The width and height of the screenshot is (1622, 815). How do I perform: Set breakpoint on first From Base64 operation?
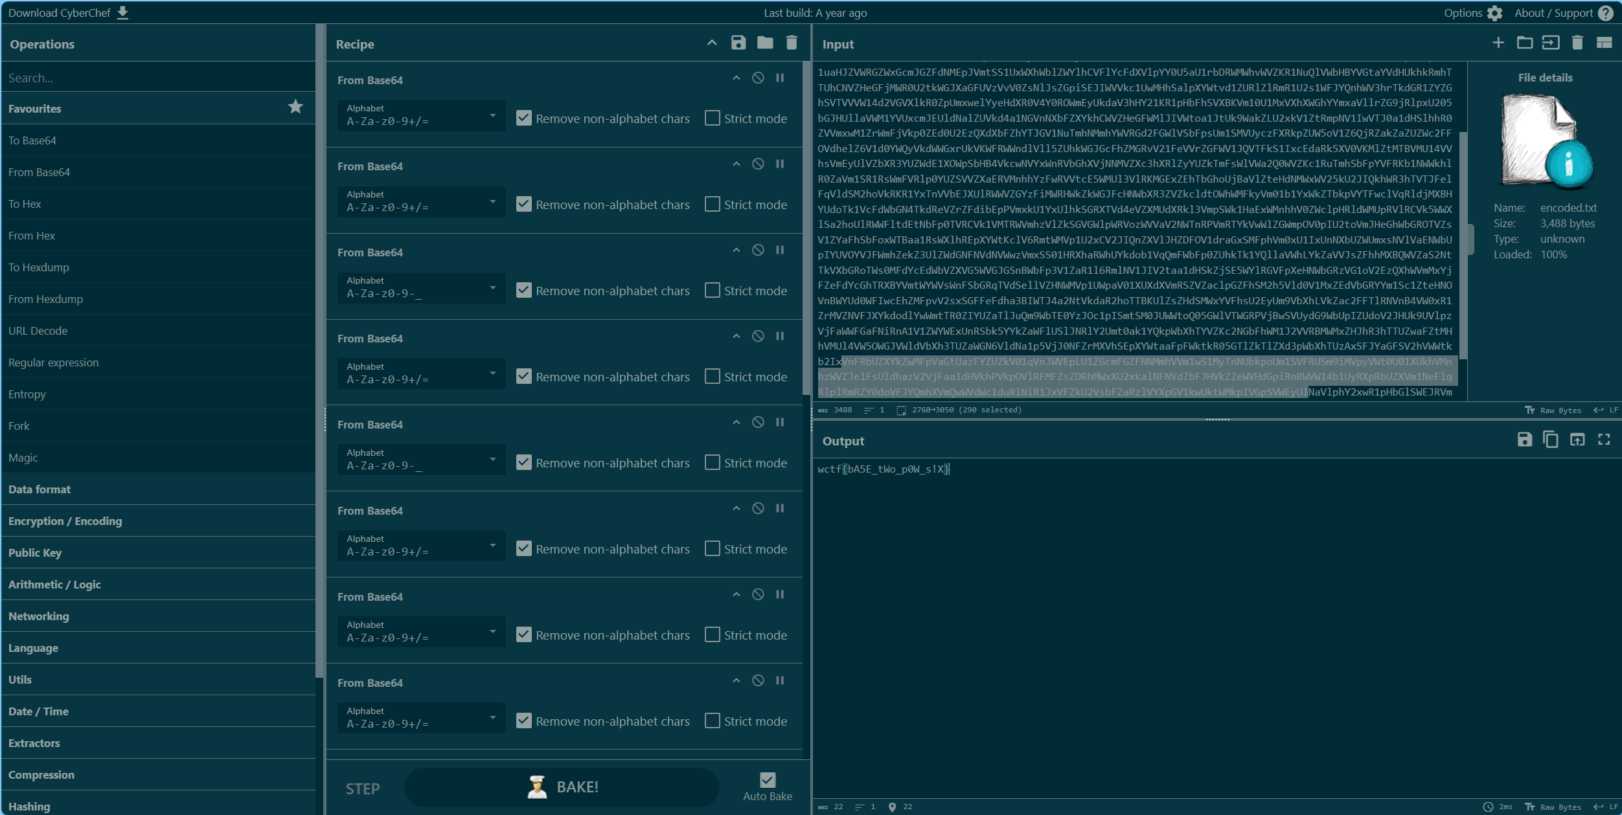tap(780, 78)
